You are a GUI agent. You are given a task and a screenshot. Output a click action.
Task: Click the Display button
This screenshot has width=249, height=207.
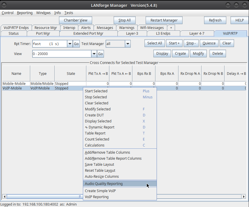162,53
